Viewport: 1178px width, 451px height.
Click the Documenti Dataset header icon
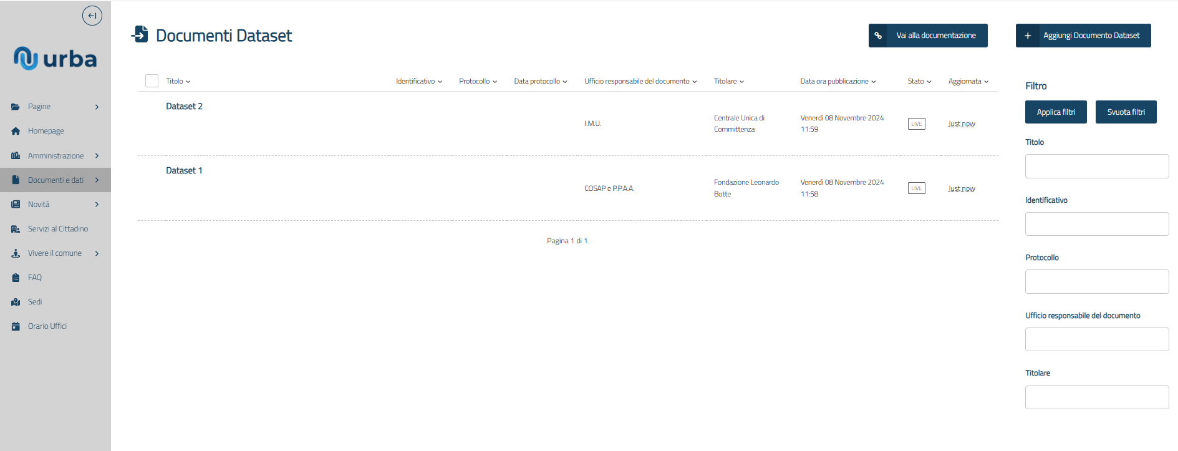pos(140,35)
